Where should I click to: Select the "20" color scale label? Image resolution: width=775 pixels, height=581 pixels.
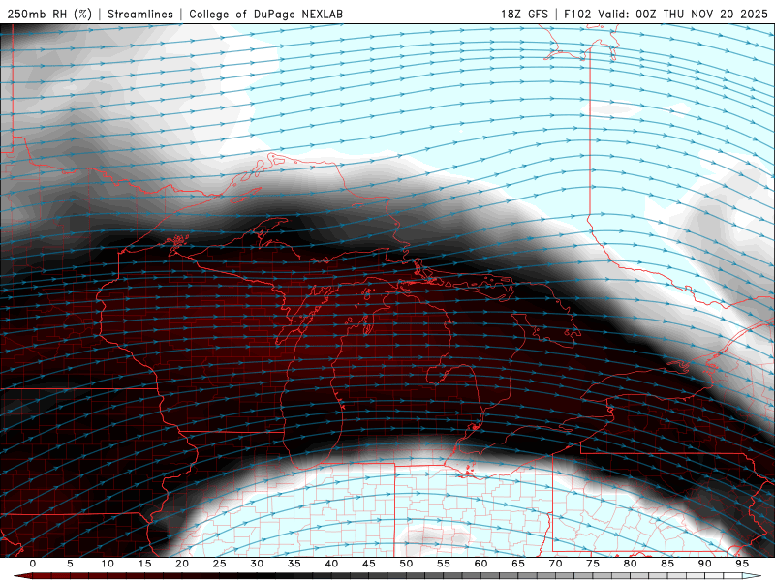coord(182,564)
